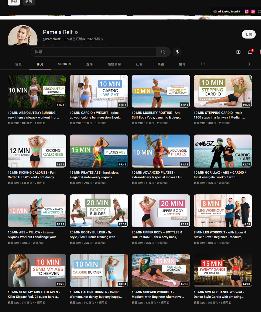Click the globe icon beside All Links / Imprint
261x312 pixels.
tap(215, 12)
